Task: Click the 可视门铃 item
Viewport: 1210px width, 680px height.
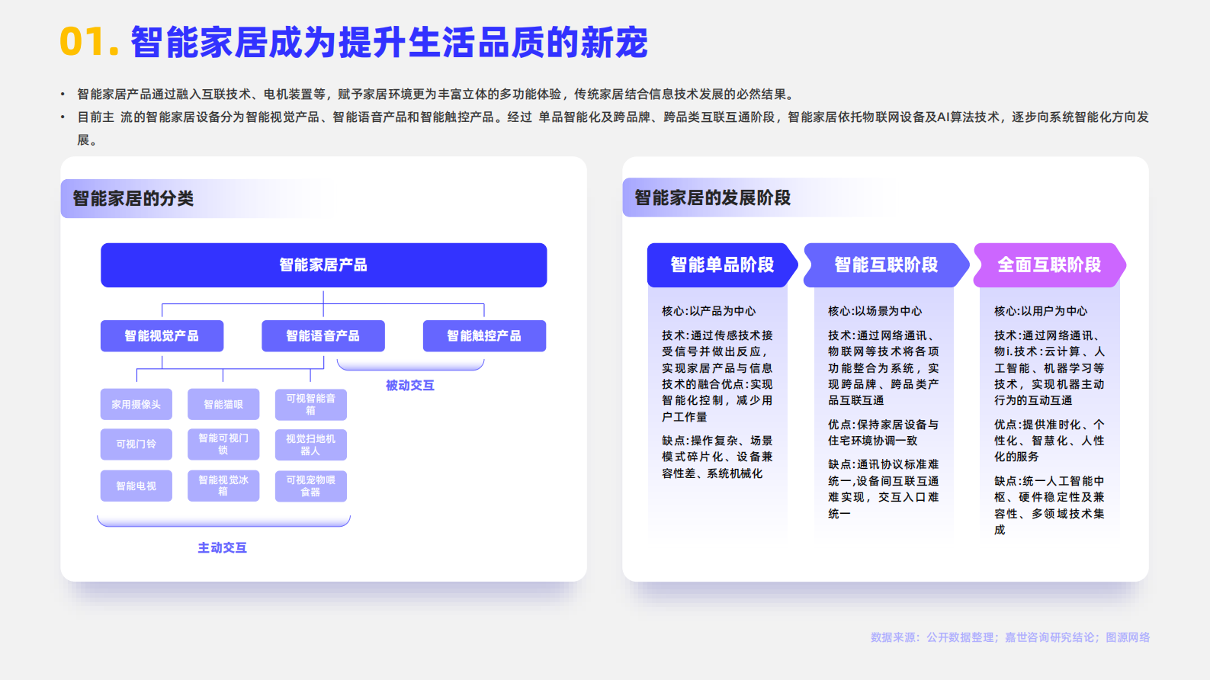Action: pyautogui.click(x=136, y=444)
